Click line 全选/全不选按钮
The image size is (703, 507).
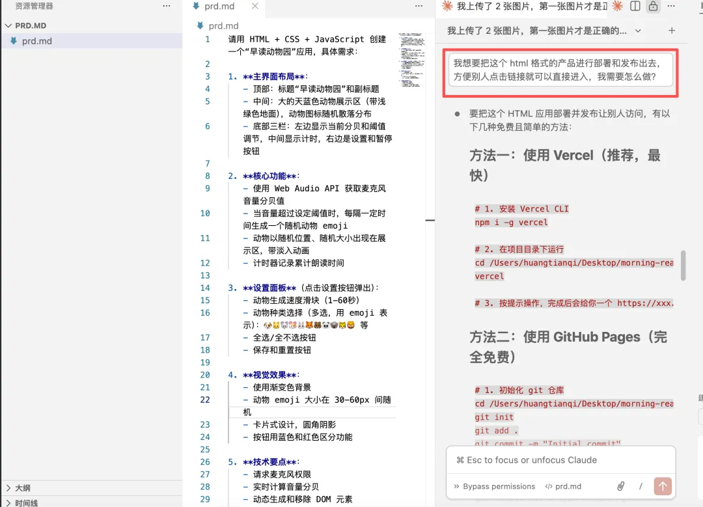tap(279, 338)
